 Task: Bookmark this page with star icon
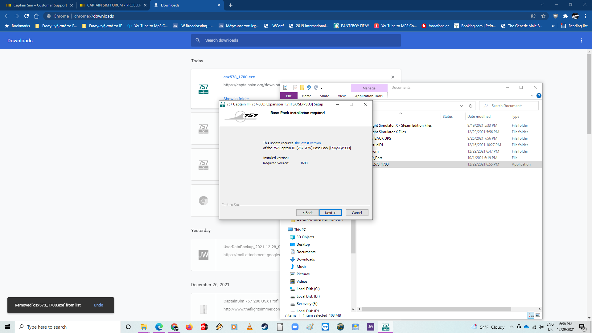(543, 16)
